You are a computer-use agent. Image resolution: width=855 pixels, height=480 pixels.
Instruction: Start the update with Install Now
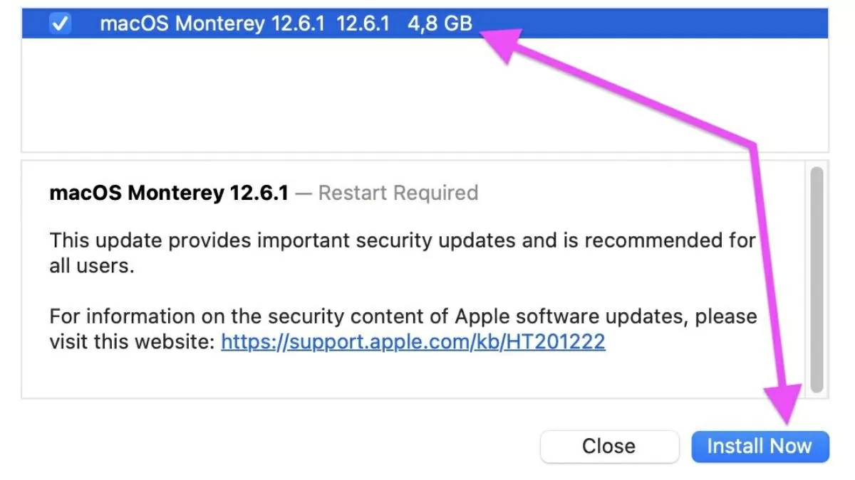tap(760, 447)
